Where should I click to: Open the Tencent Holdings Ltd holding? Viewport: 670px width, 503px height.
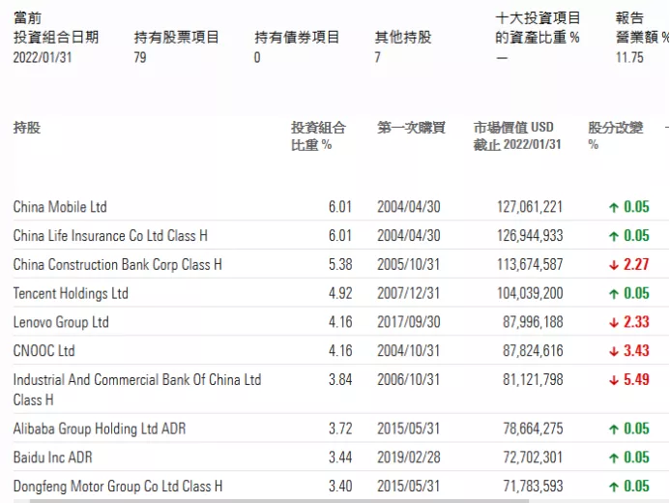click(x=71, y=294)
